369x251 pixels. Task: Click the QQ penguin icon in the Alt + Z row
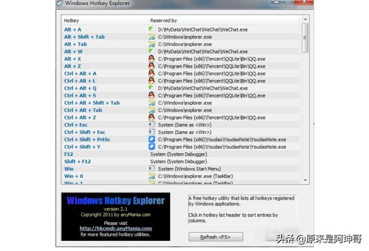pos(152,66)
